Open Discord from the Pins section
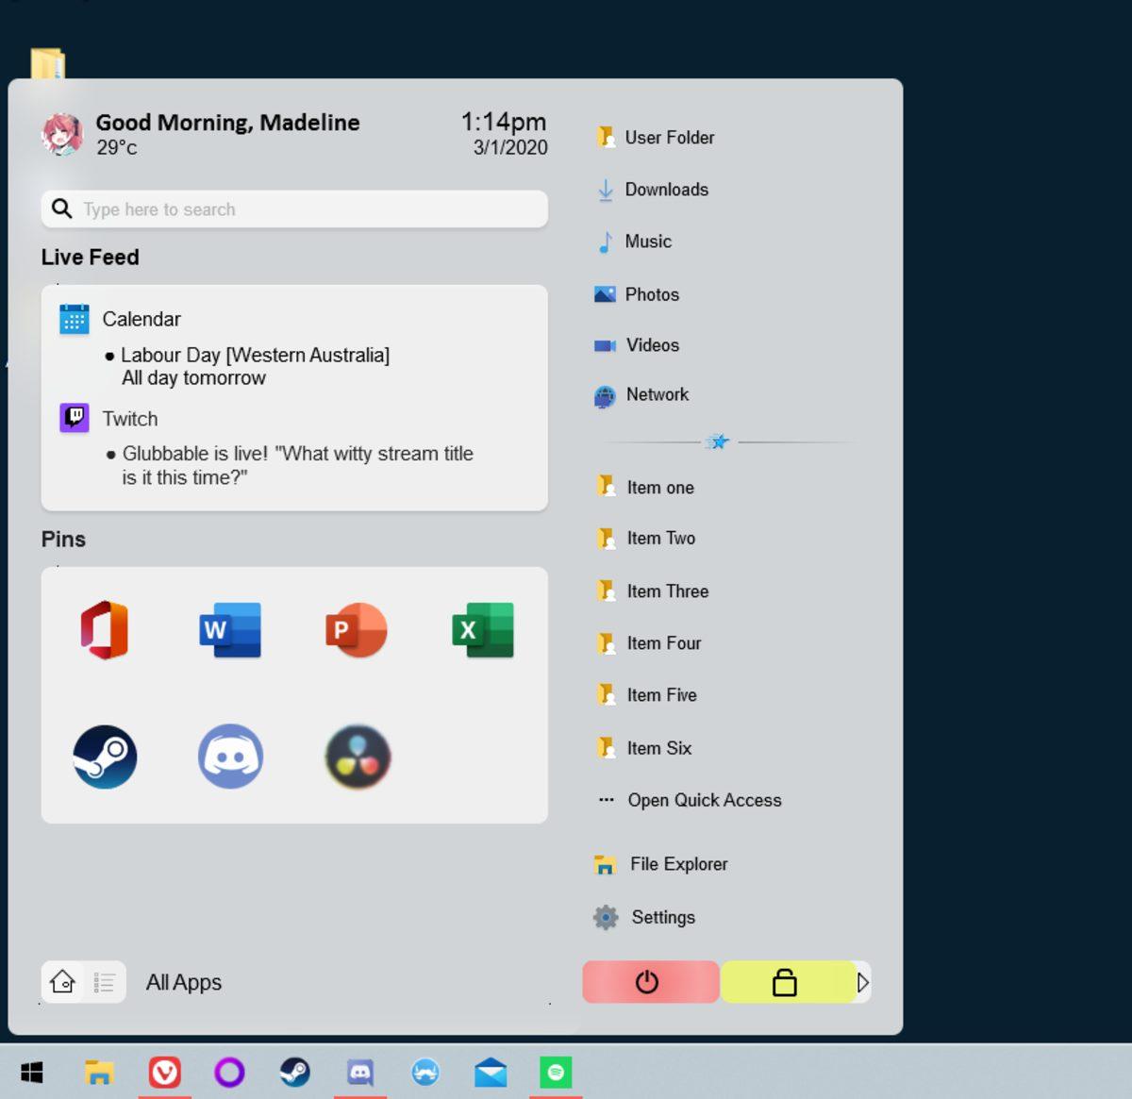The width and height of the screenshot is (1132, 1099). tap(229, 757)
